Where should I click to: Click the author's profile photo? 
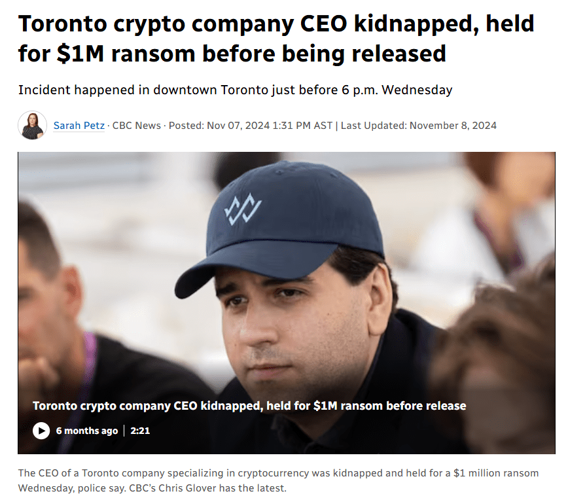click(32, 124)
